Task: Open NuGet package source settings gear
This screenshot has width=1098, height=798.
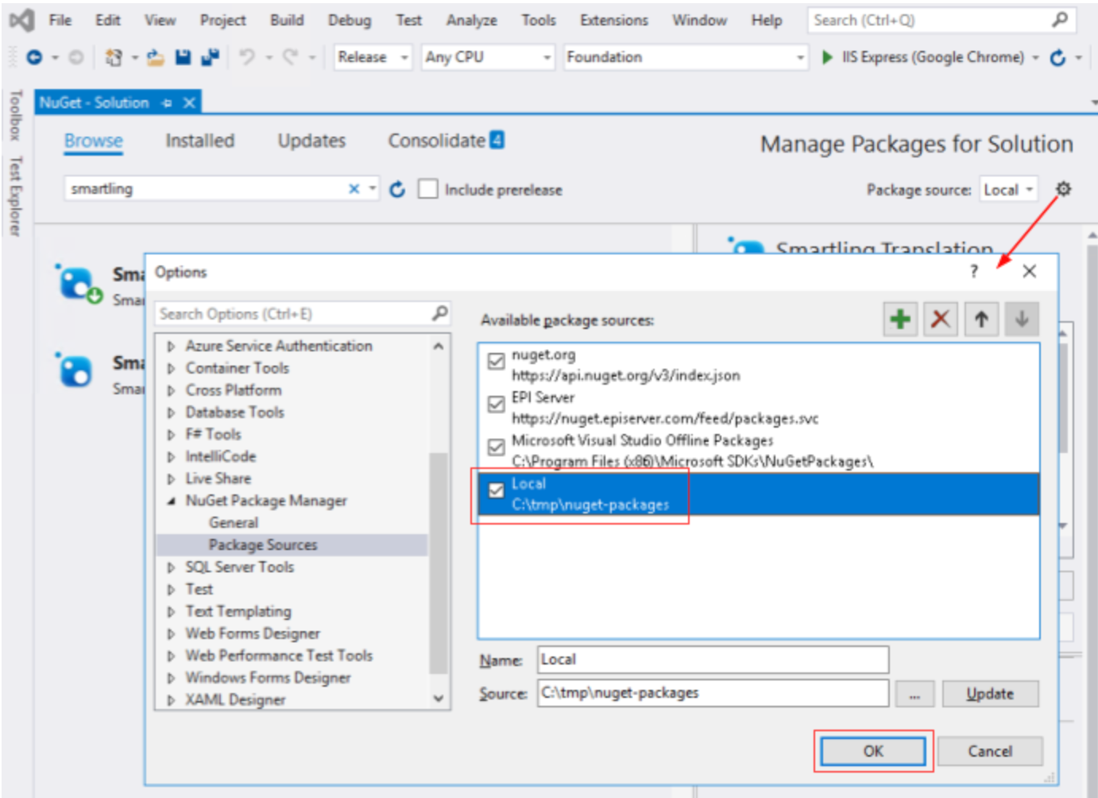Action: (1063, 189)
